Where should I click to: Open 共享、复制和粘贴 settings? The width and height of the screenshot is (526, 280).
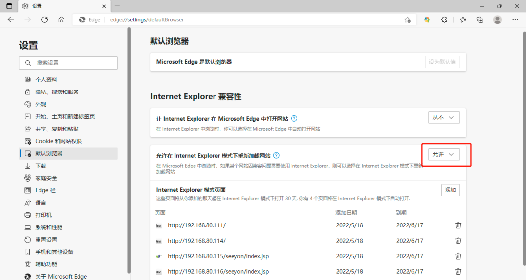point(69,129)
